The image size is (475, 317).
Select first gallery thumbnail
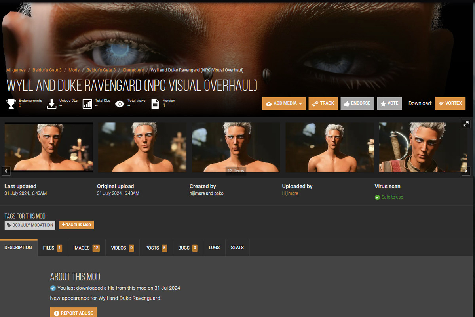click(49, 147)
